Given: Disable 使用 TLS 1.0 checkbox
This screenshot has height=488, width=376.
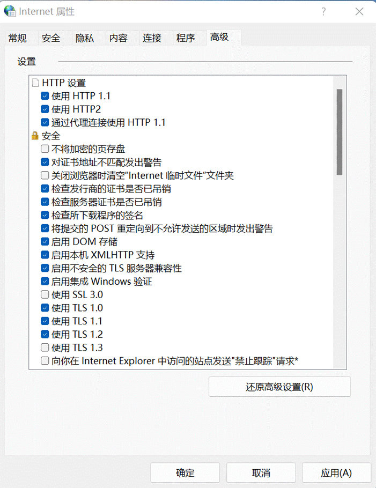Looking at the screenshot, I should [x=45, y=308].
